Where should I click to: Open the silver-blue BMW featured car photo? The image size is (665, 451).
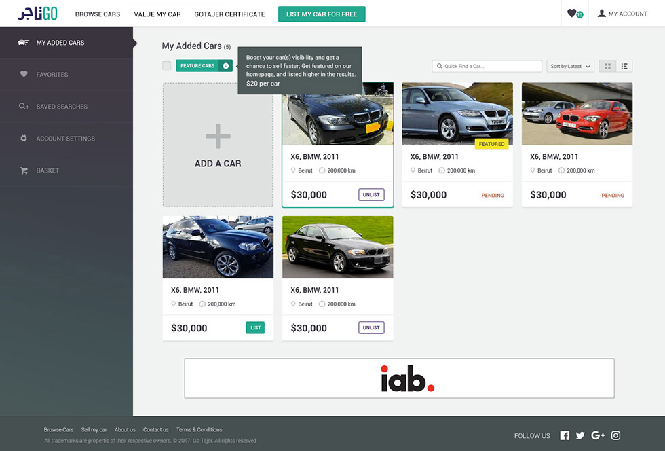[x=457, y=114]
